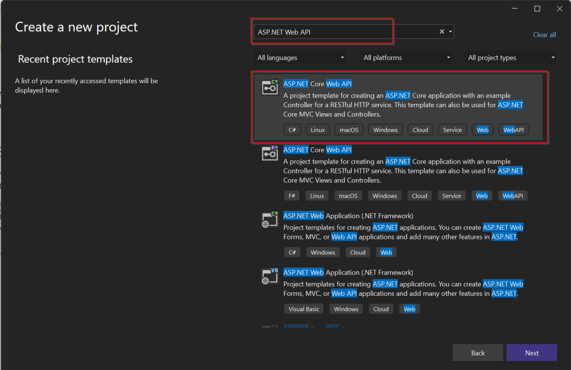Expand the All languages filter
This screenshot has height=370, width=571.
300,57
